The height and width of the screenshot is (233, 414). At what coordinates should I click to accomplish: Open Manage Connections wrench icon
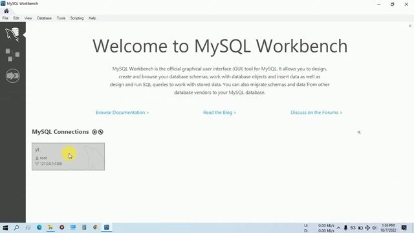click(101, 132)
